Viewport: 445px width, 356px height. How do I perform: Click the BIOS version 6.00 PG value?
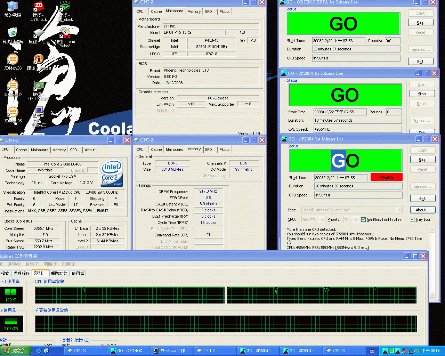pos(211,76)
